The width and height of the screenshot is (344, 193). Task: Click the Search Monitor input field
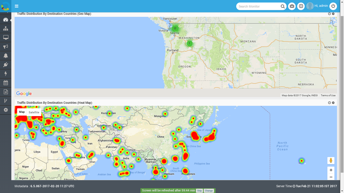click(259, 7)
